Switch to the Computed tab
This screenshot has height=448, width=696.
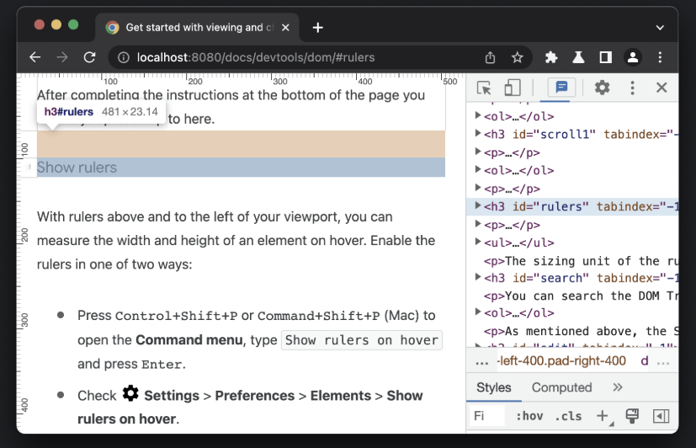coord(561,387)
